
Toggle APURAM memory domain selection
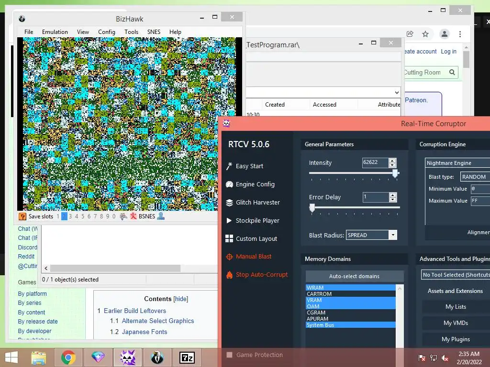pyautogui.click(x=351, y=319)
